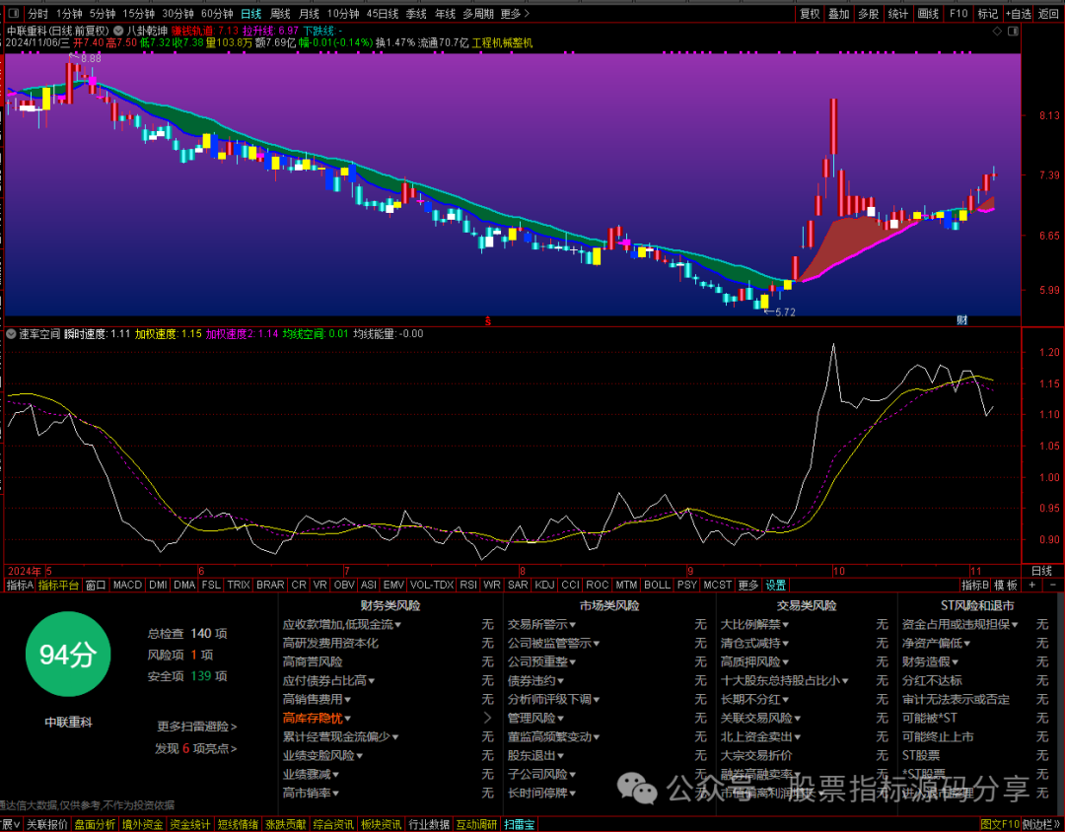Click the 统计 button
Screen dimensions: 1065x832
898,14
